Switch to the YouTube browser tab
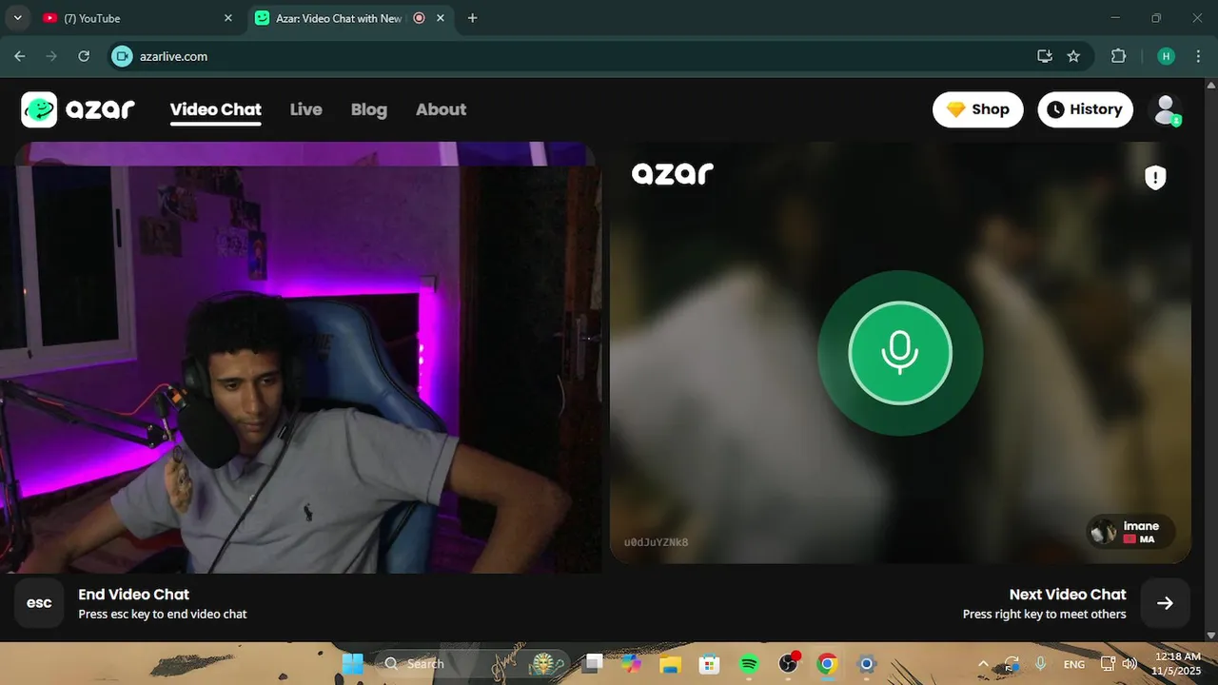 133,18
